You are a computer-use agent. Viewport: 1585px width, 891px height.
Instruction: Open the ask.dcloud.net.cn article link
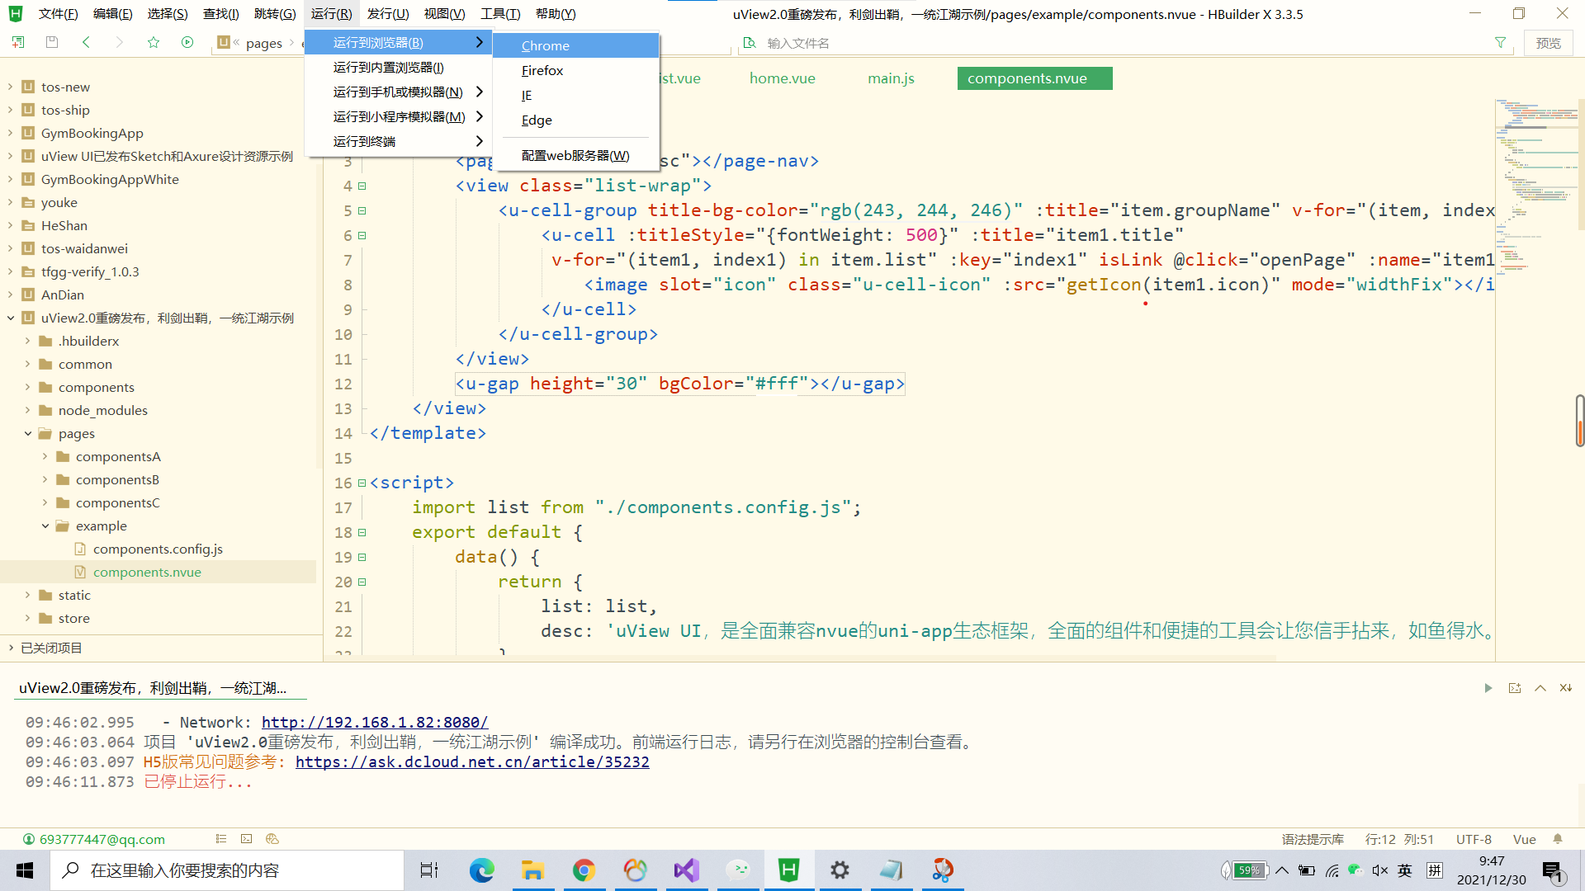472,761
